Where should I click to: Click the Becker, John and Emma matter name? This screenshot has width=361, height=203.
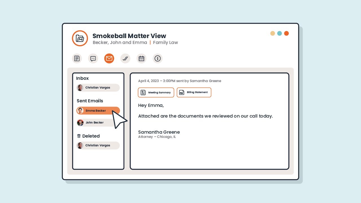click(x=120, y=43)
